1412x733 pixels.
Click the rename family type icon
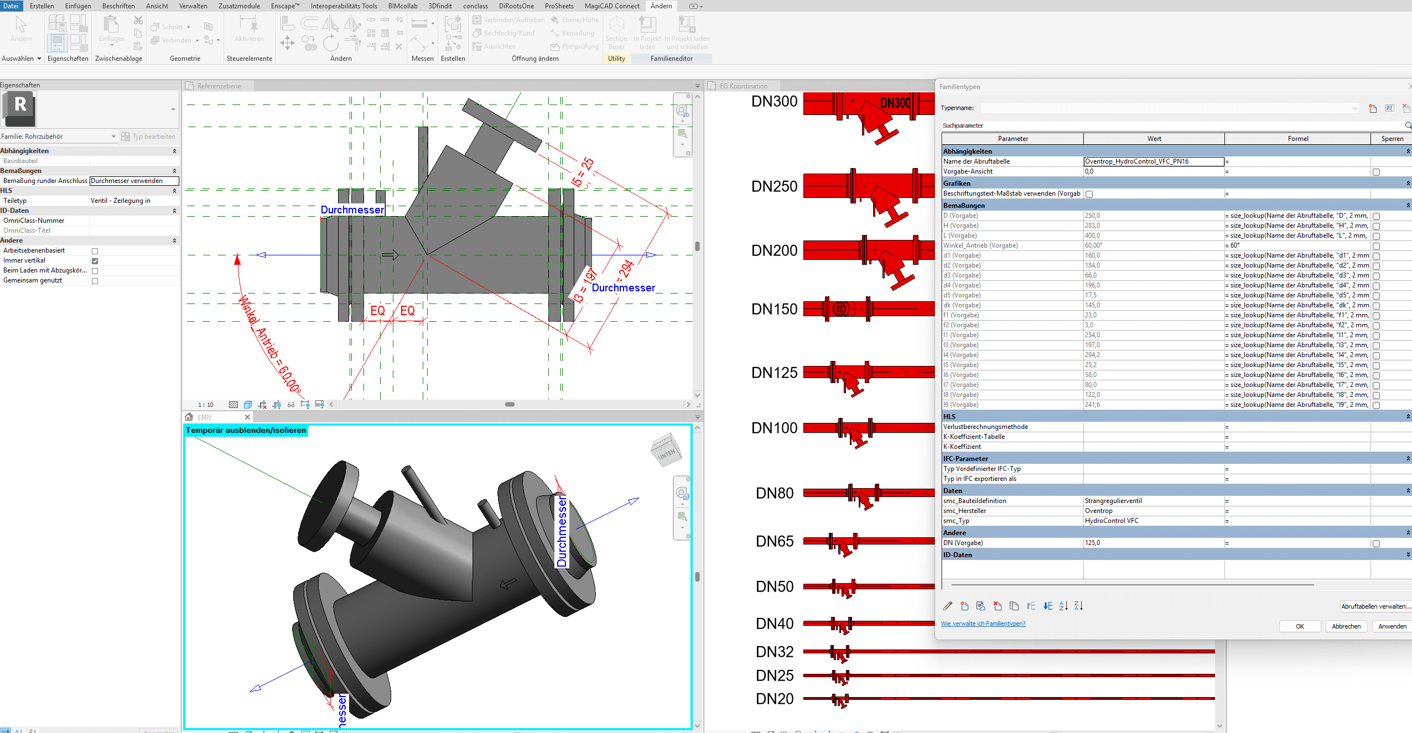pos(1389,108)
